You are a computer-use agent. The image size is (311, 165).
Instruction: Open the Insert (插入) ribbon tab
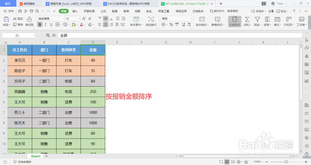pyautogui.click(x=75, y=11)
